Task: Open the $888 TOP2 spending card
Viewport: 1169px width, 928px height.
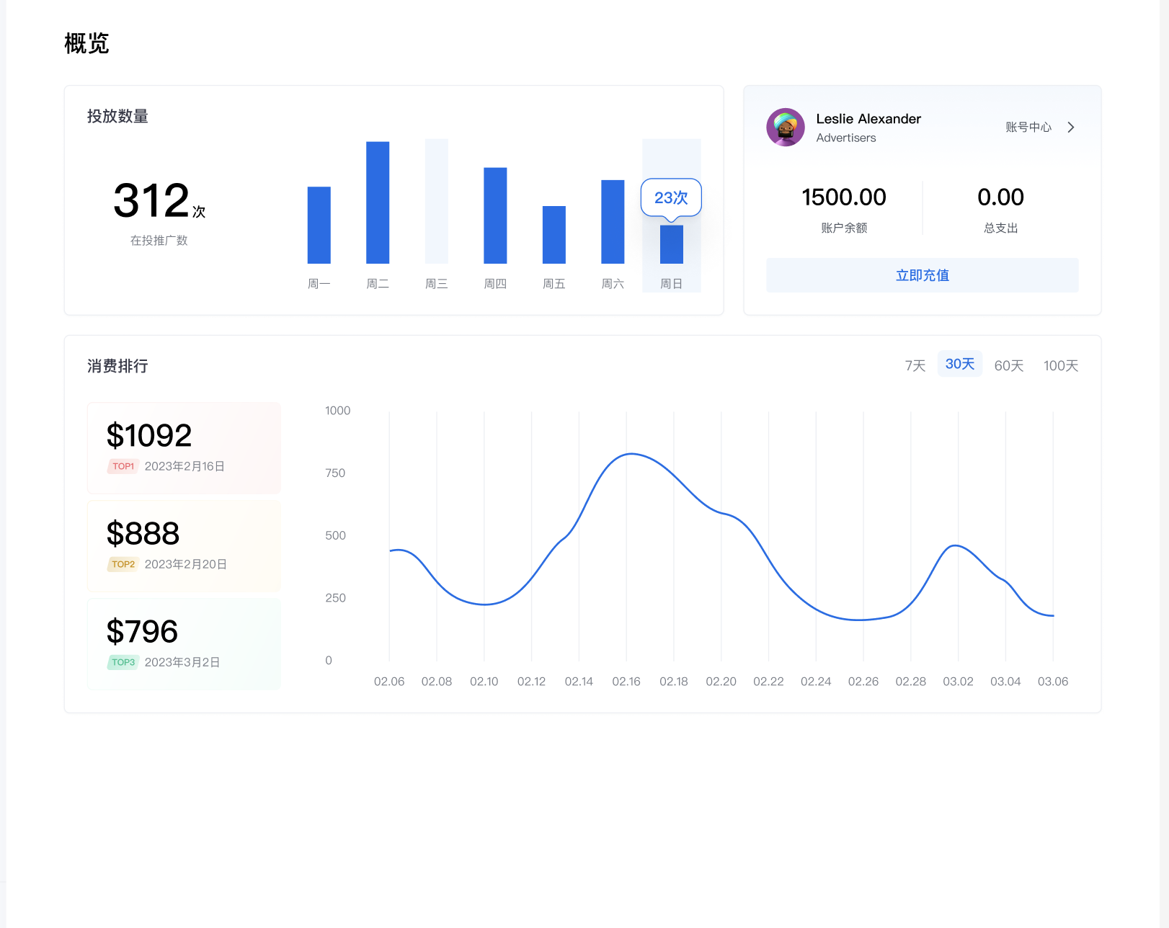Action: (x=184, y=546)
